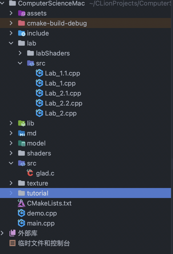Select the Lab_1.1.cpp file icon
This screenshot has height=254, width=173.
[x=39, y=73]
